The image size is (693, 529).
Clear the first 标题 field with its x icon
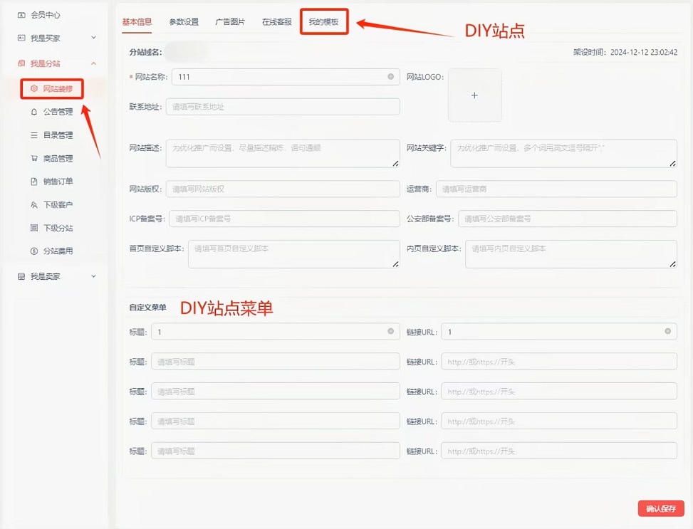(390, 331)
